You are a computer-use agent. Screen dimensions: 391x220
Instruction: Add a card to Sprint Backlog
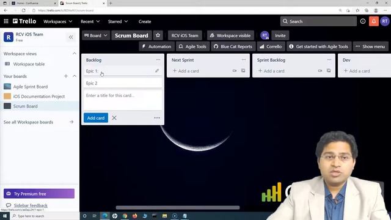tap(271, 71)
